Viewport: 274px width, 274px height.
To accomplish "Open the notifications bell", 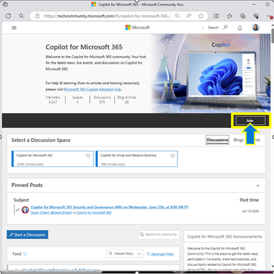I will 240,27.
